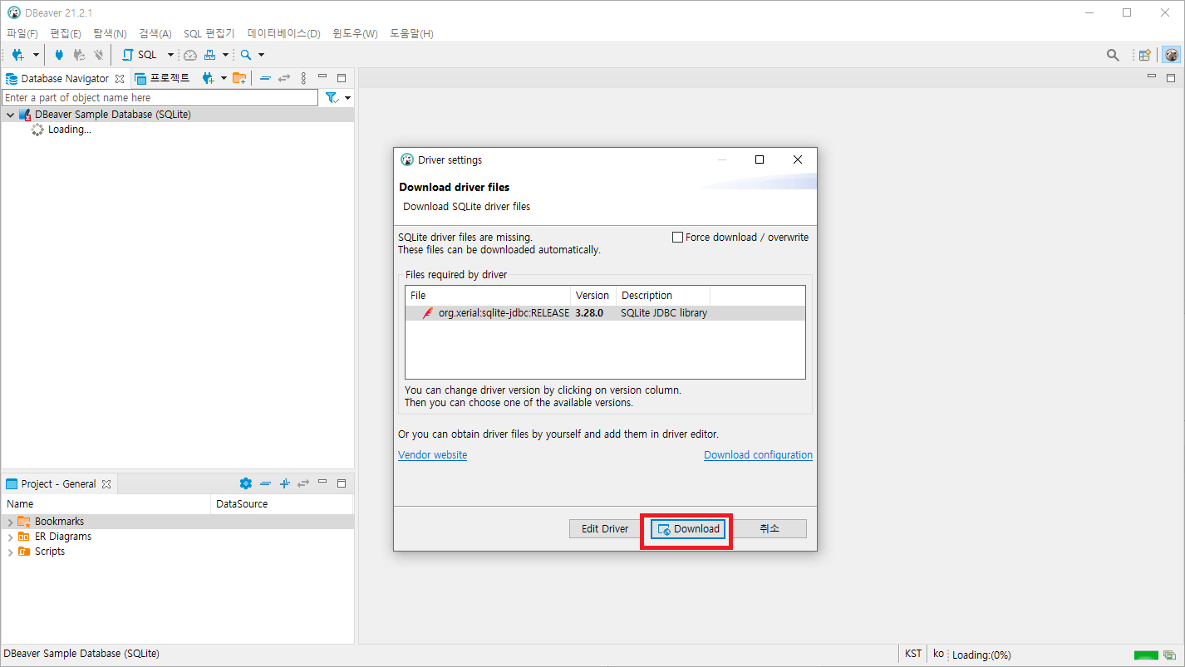Maximize the Project - General panel
1185x667 pixels.
click(342, 483)
